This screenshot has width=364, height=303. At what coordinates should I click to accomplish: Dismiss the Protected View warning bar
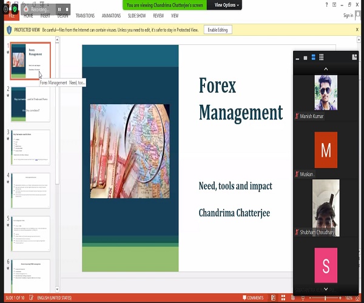click(x=357, y=30)
